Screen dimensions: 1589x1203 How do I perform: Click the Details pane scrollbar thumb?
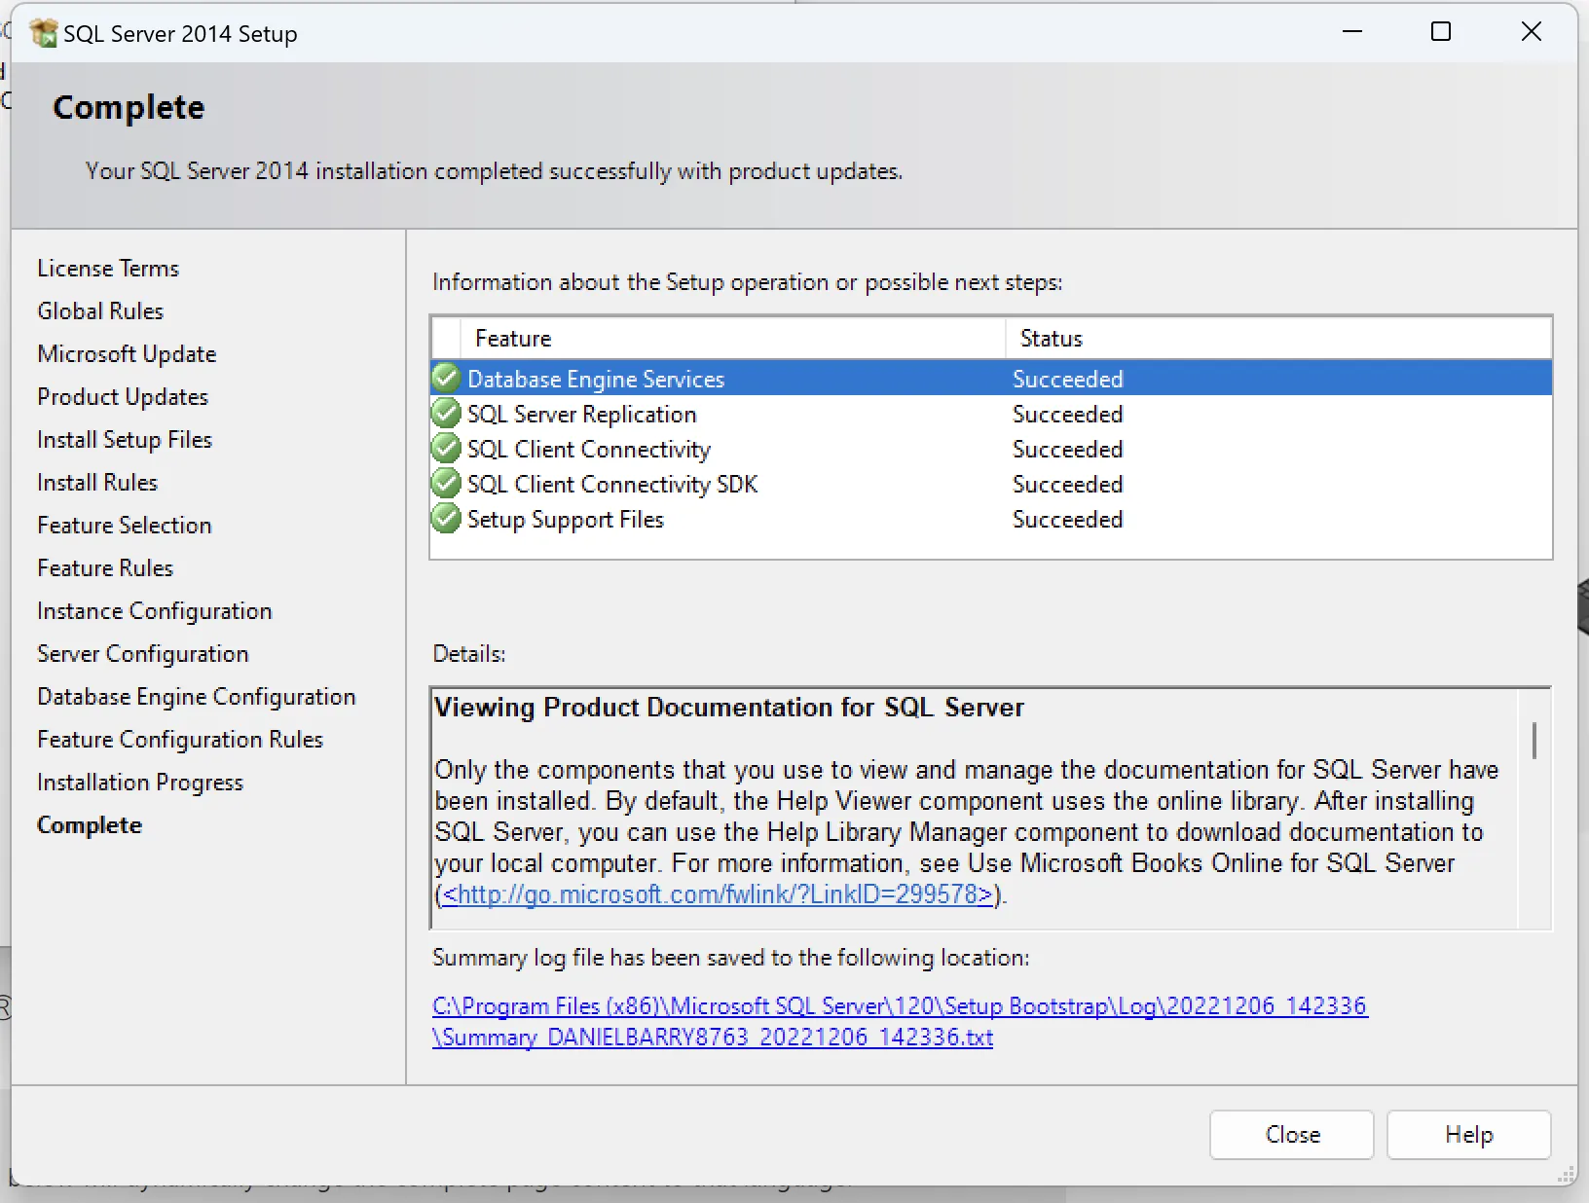pos(1534,740)
